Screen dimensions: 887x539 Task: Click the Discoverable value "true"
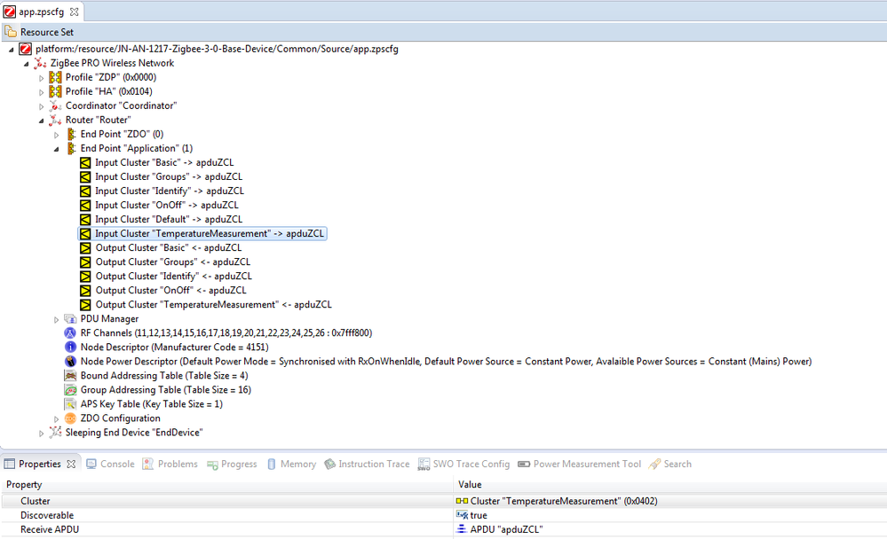pos(479,515)
